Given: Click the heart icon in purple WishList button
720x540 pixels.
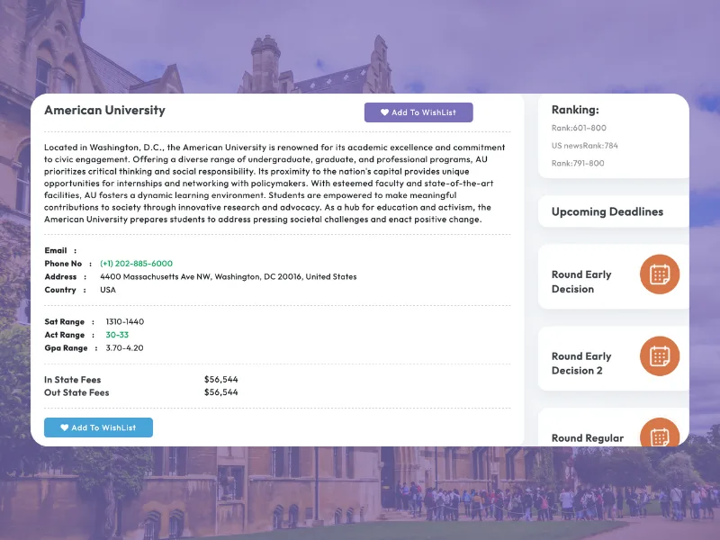Looking at the screenshot, I should 384,112.
